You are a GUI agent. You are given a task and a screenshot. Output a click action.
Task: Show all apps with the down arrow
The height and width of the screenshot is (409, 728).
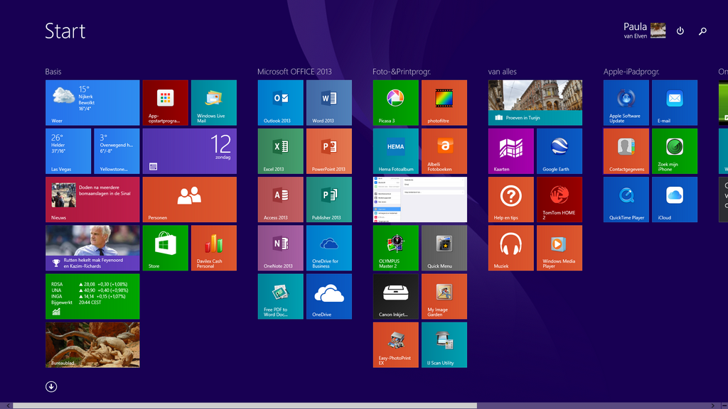51,387
